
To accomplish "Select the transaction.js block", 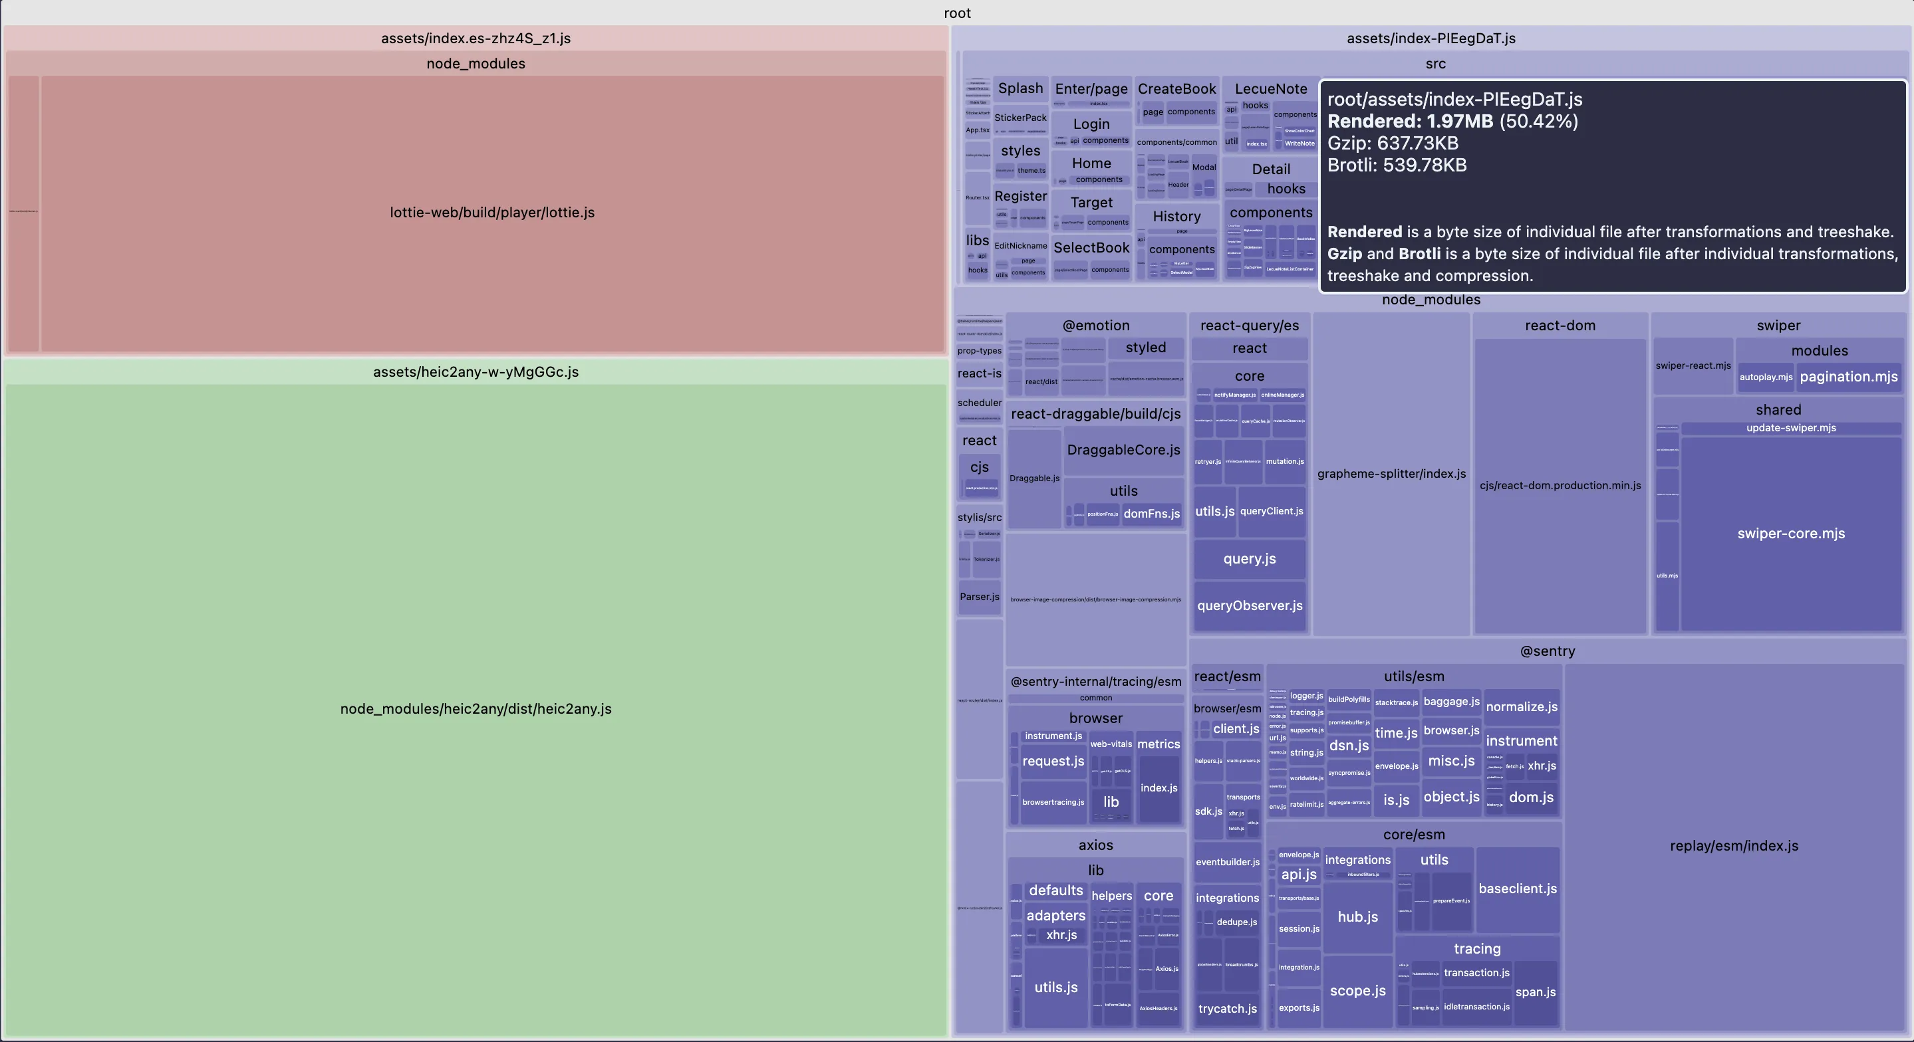I will click(1476, 973).
